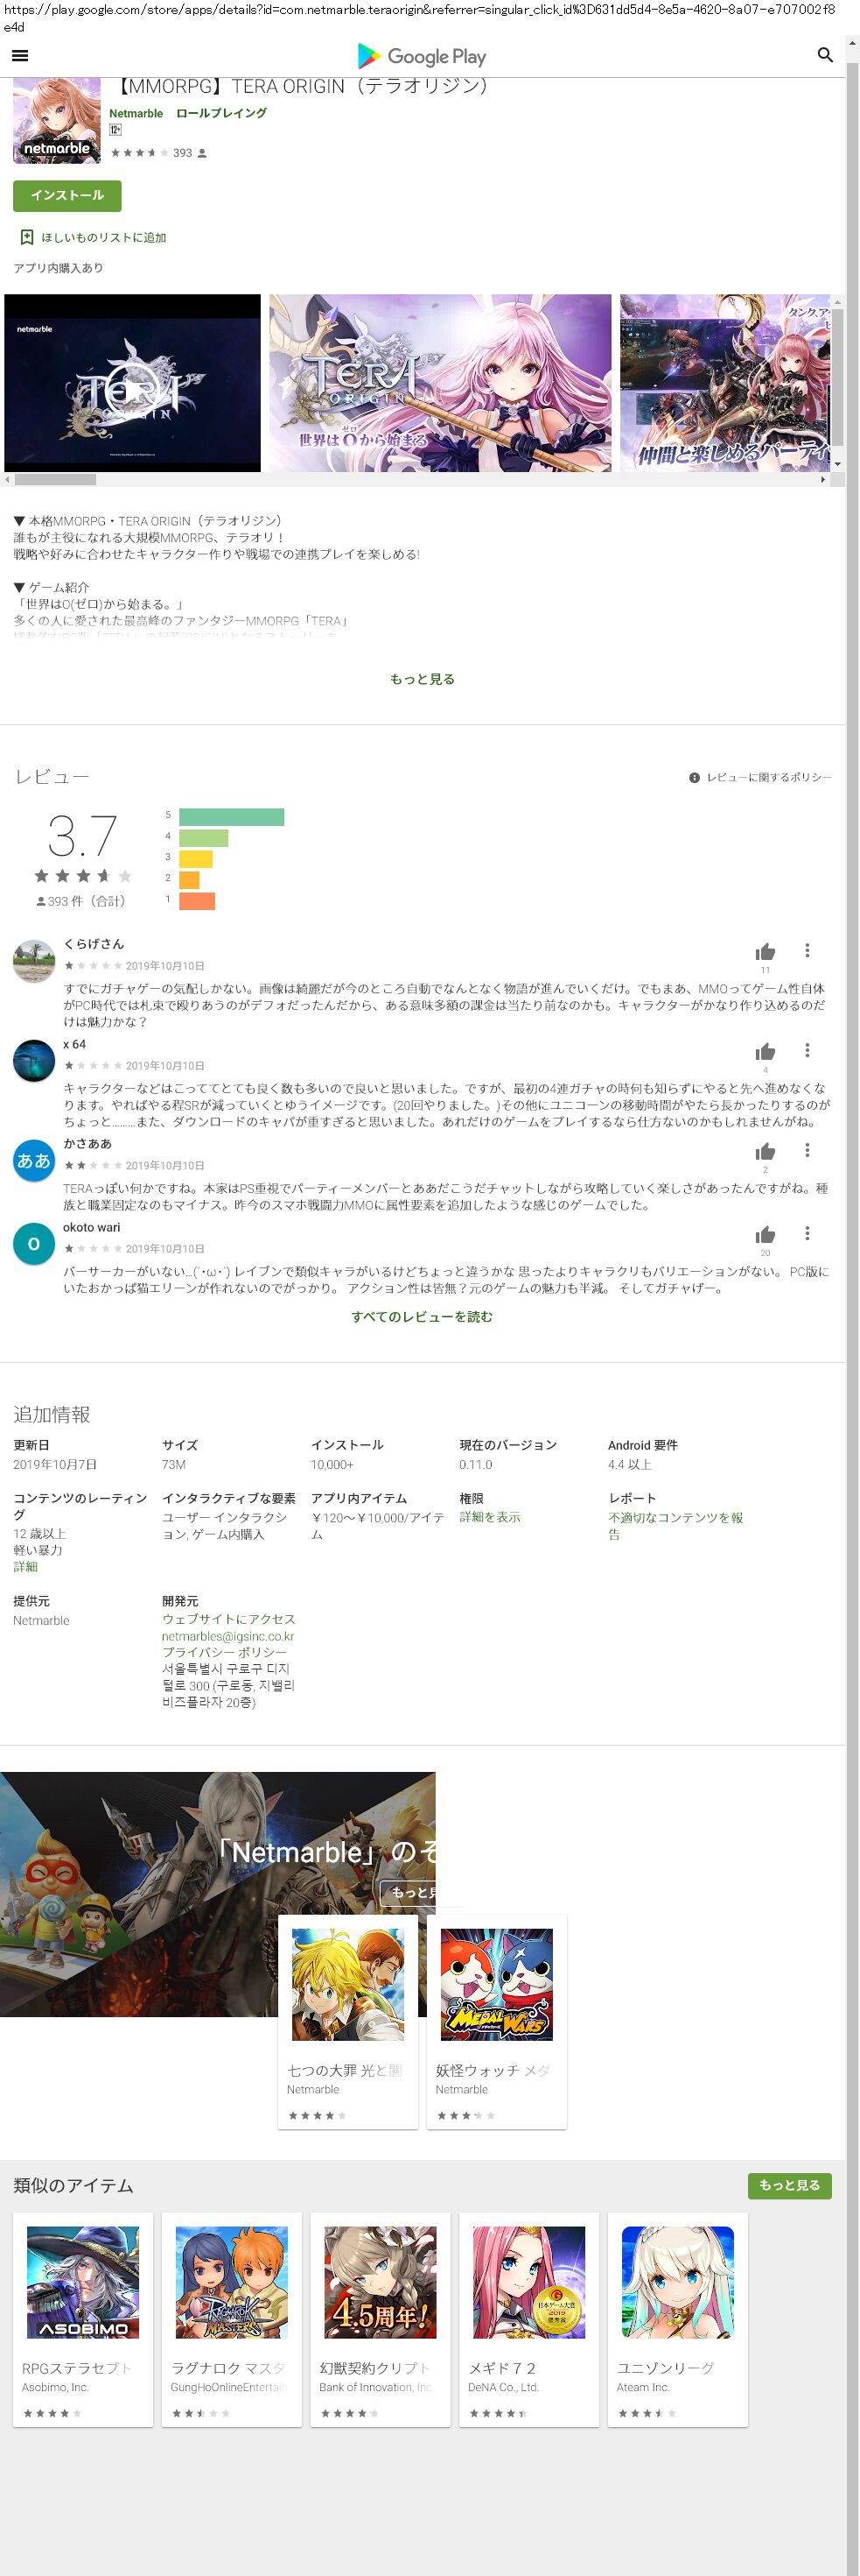Open options menu for かさああ review
The image size is (860, 2576).
(x=807, y=1150)
